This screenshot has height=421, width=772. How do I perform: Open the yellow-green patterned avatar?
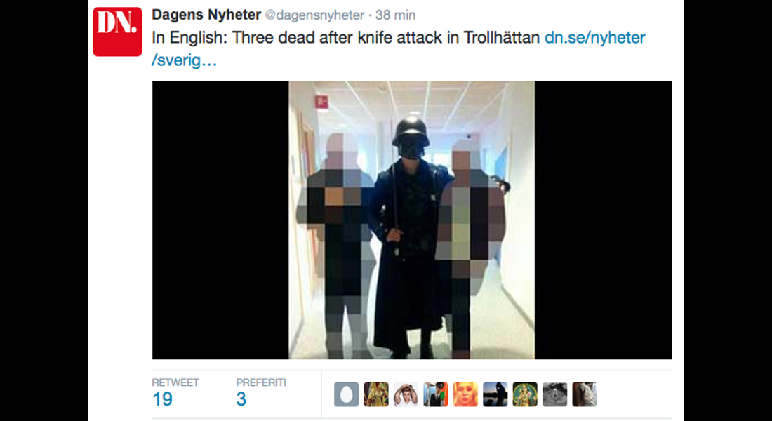click(376, 394)
